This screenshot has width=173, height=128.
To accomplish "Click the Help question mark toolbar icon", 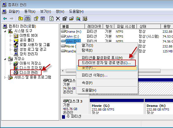I will point(36,19).
